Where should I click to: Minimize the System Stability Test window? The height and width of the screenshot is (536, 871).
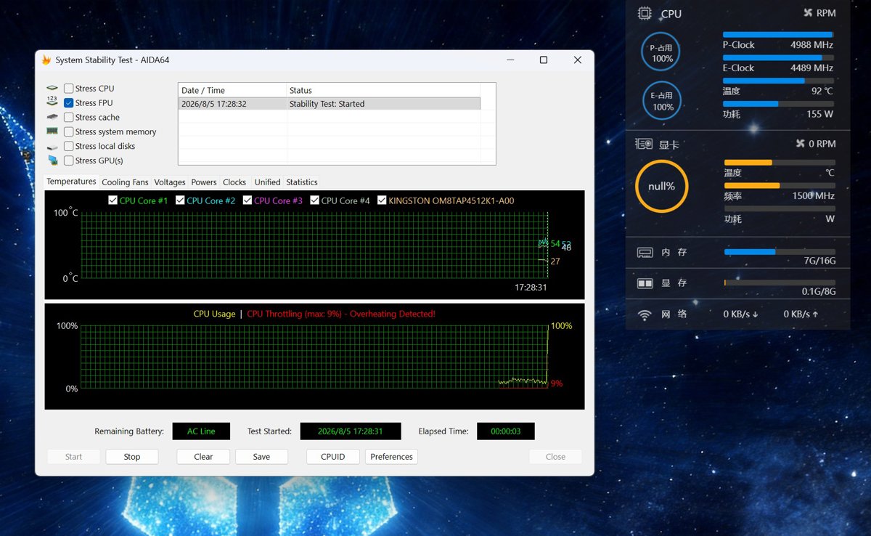coord(510,60)
